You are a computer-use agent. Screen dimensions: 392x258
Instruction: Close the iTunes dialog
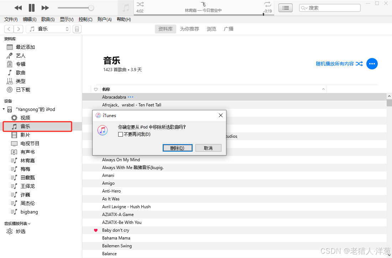pos(220,115)
